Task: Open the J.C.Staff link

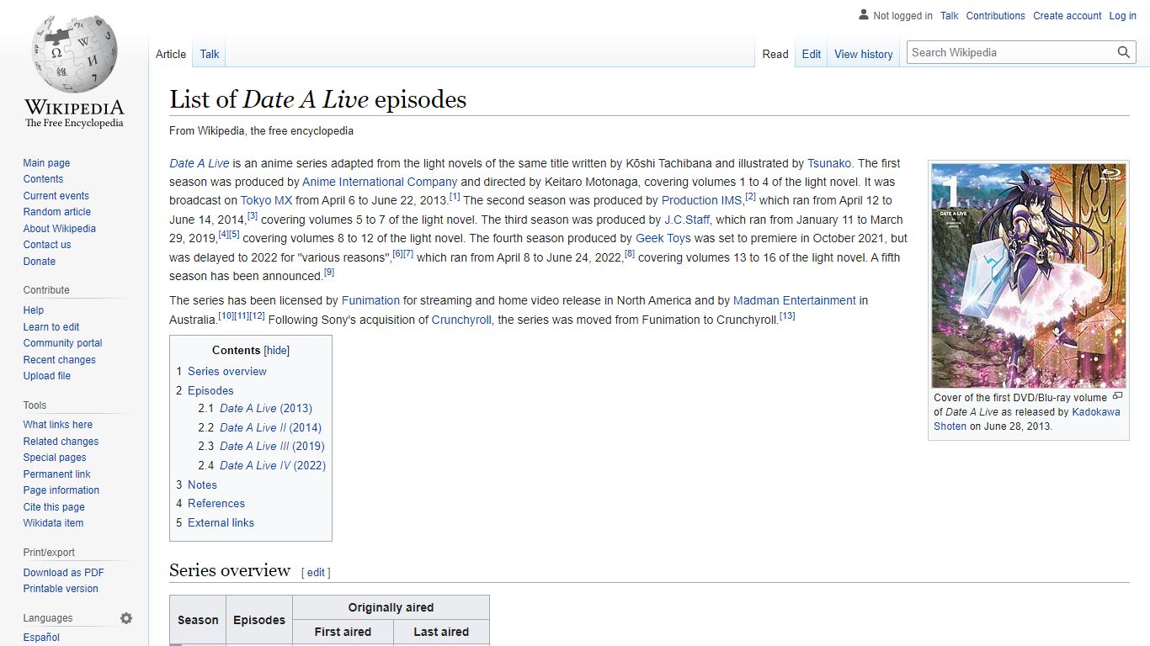Action: 687,220
